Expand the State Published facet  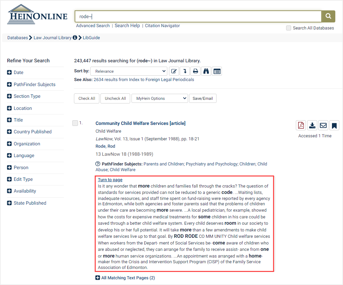[x=9, y=203]
